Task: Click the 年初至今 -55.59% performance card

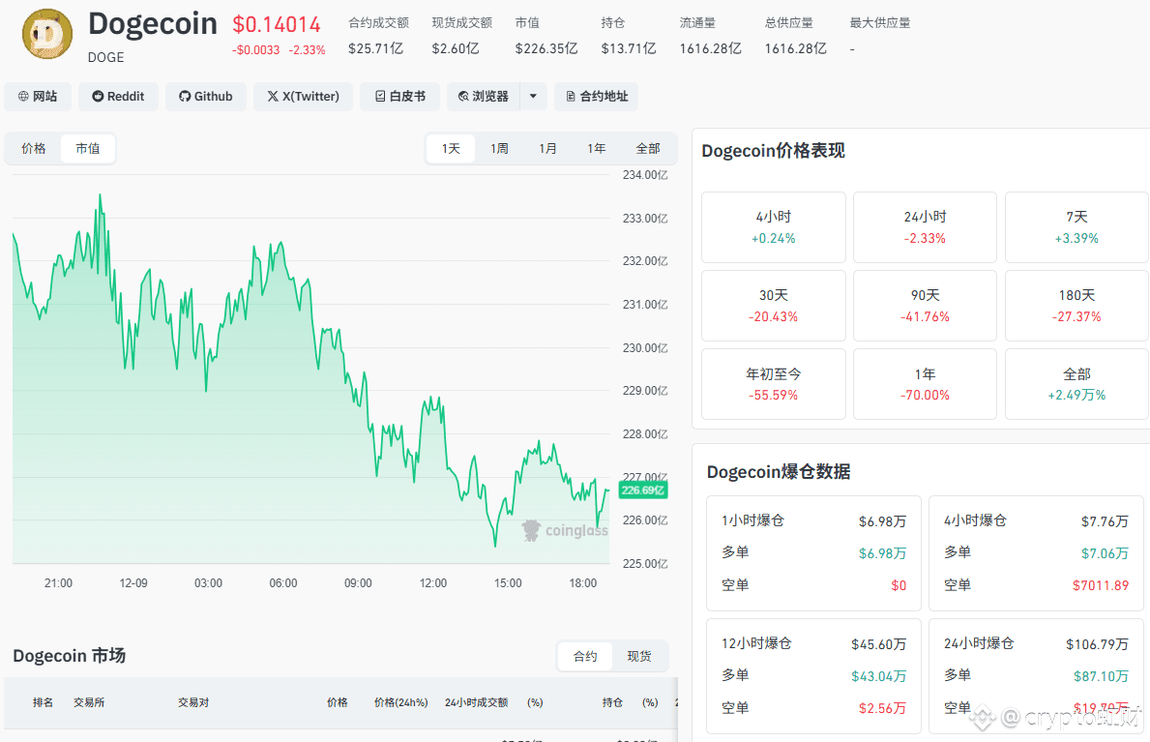Action: click(773, 384)
